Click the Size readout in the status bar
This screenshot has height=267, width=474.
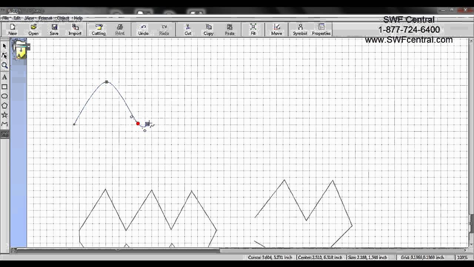pos(367,257)
